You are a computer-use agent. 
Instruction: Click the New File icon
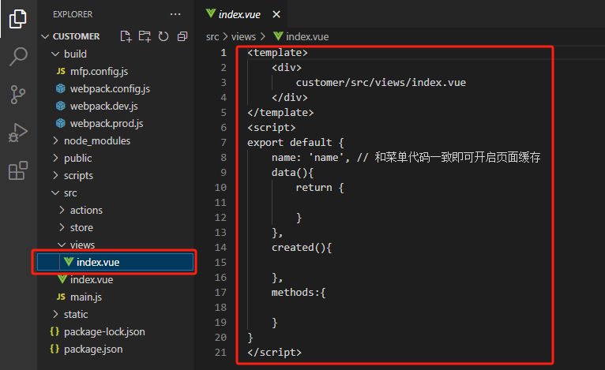click(x=126, y=36)
